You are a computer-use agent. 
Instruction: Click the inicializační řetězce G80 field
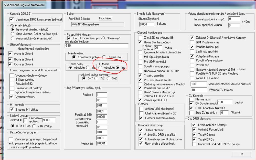click(96, 46)
